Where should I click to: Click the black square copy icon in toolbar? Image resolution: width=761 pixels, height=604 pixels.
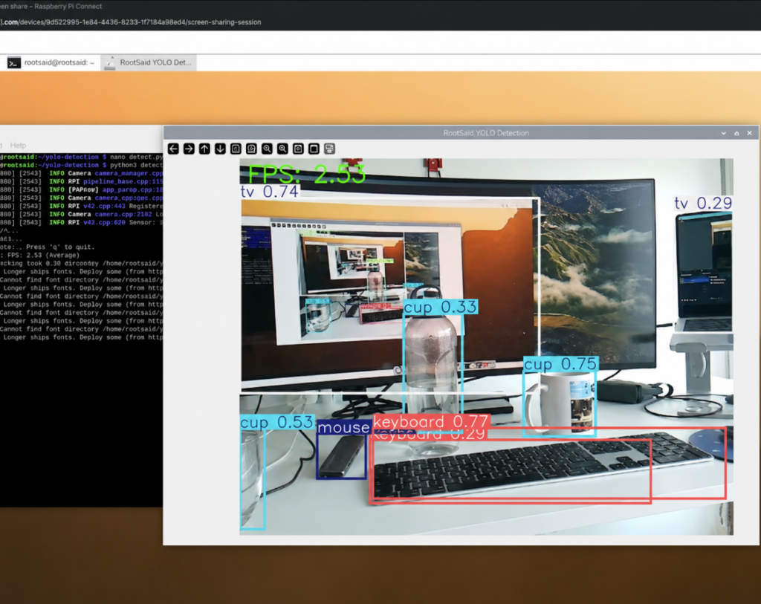point(314,149)
